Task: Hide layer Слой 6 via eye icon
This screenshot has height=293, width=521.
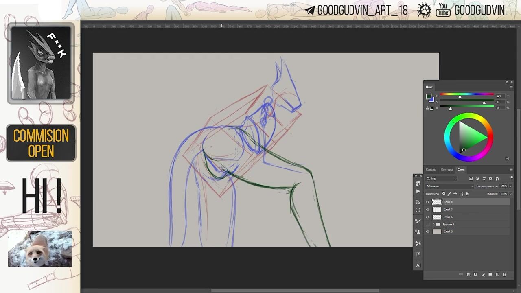Action: pyautogui.click(x=428, y=217)
